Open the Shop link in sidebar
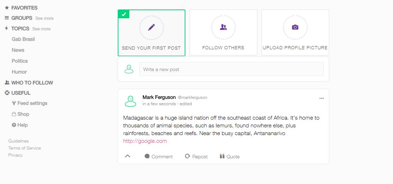Viewport: 393px width, 184px height. pos(23,114)
